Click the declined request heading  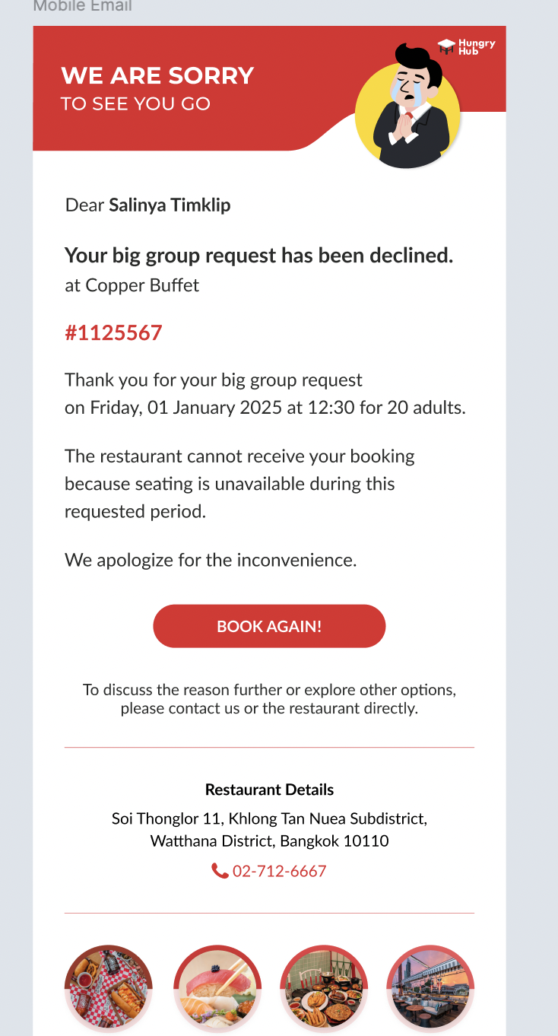tap(258, 256)
